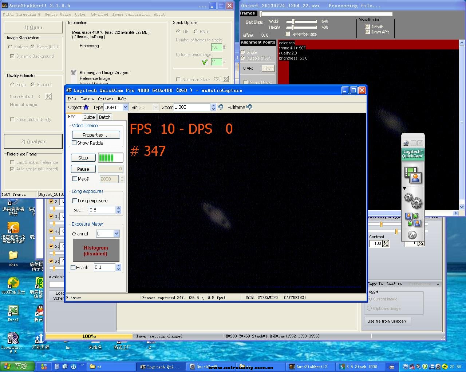Expand the QuickCam black triangle arrow
The height and width of the screenshot is (372, 466).
tap(404, 189)
